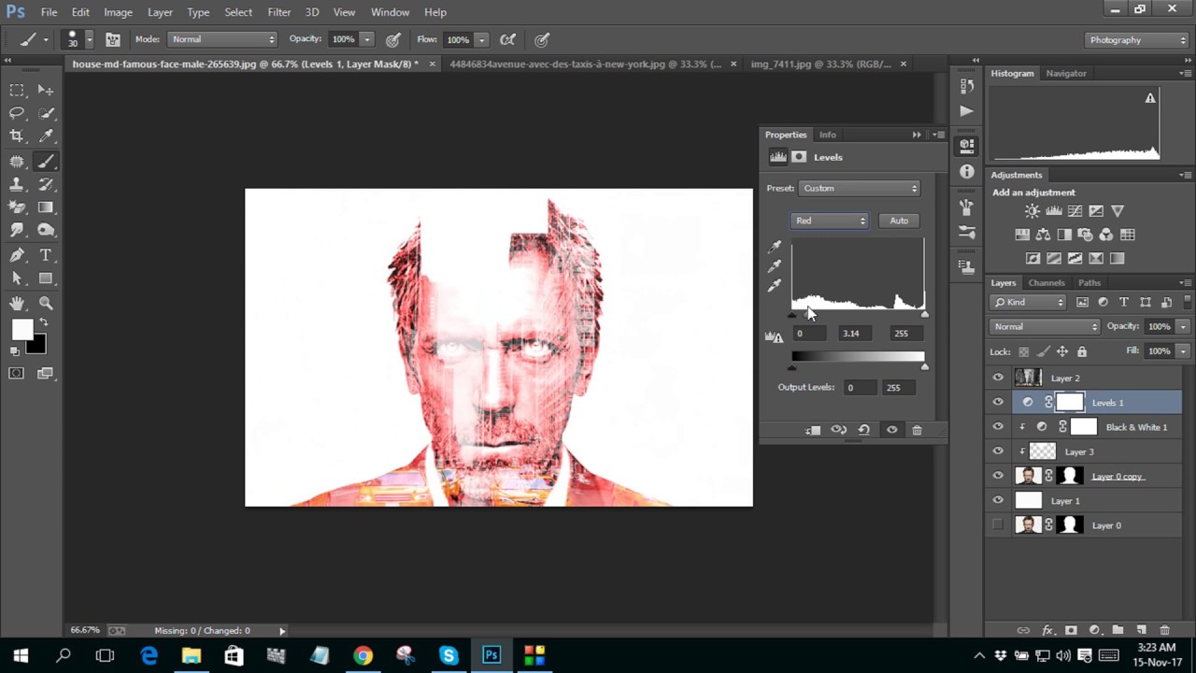Add a Vibrance adjustment
The width and height of the screenshot is (1196, 673).
pyautogui.click(x=1118, y=211)
